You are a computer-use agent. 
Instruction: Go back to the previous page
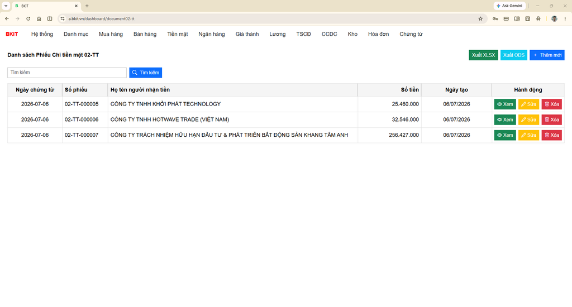click(x=7, y=18)
